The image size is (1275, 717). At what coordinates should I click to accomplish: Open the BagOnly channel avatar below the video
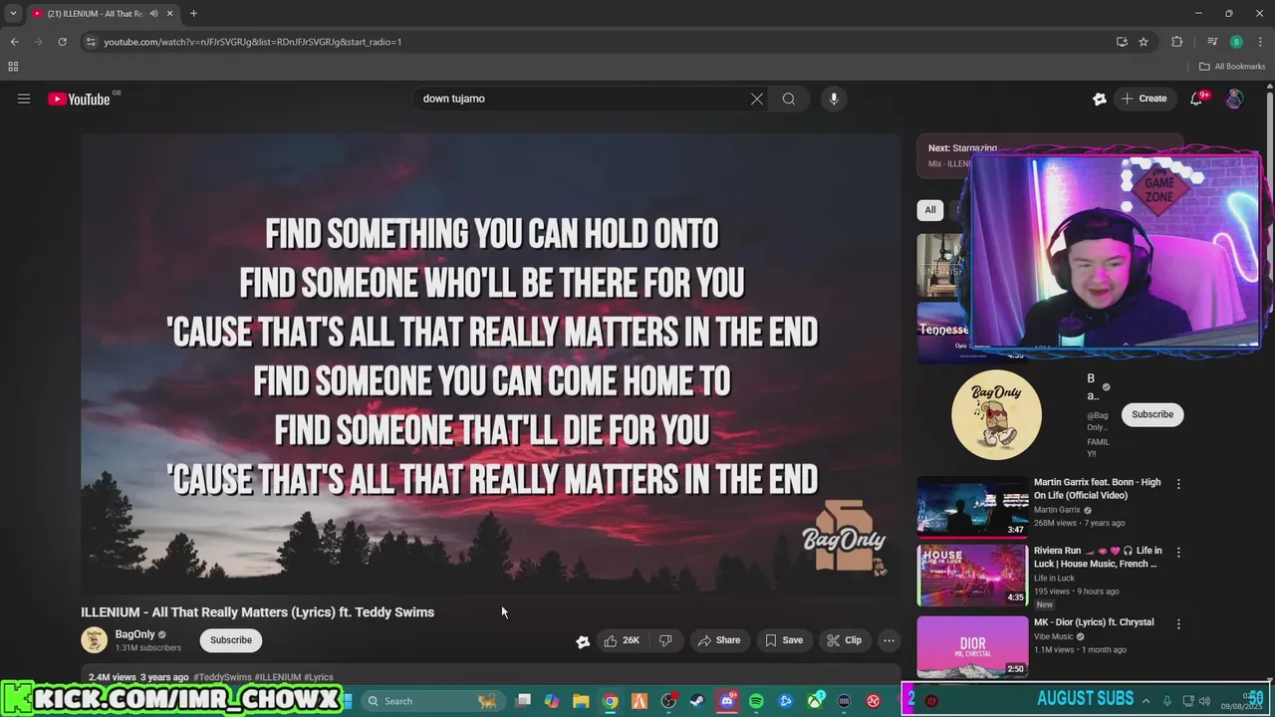tap(94, 640)
